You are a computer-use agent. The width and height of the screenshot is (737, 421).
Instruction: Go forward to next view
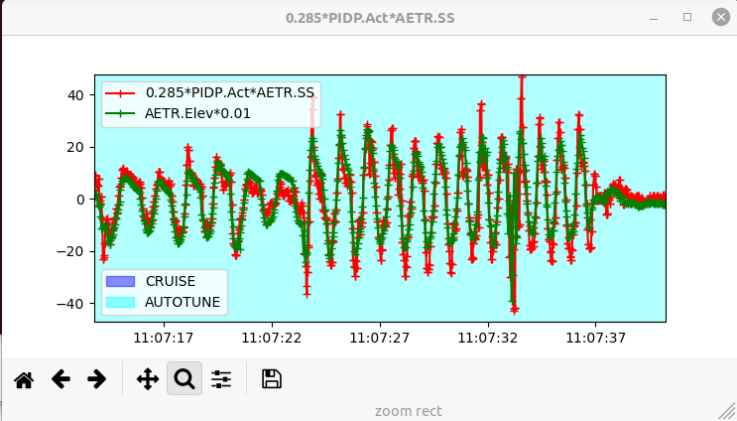pos(96,378)
